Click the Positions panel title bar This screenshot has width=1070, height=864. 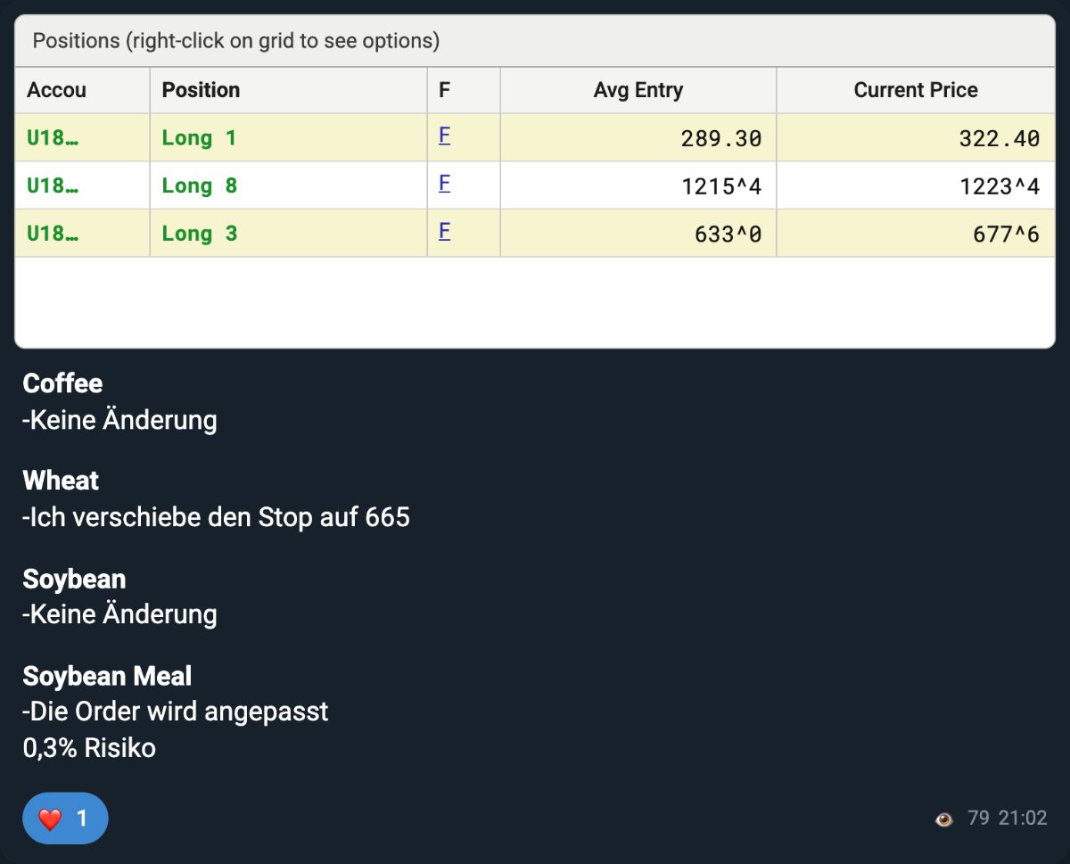tap(535, 41)
